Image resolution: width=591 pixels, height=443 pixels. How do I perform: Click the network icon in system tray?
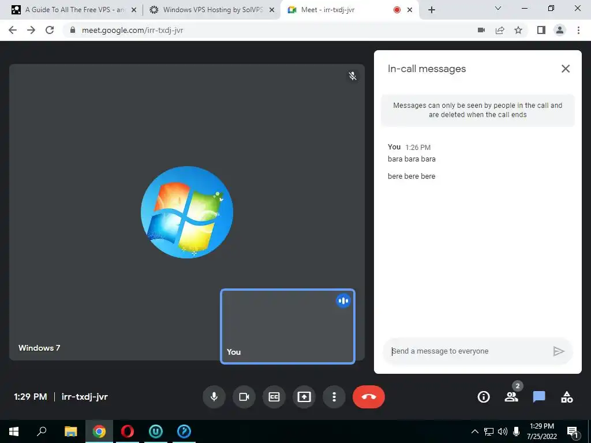(x=489, y=431)
